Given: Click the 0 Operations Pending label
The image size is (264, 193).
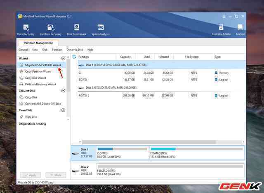Looking at the screenshot, I should (x=32, y=124).
